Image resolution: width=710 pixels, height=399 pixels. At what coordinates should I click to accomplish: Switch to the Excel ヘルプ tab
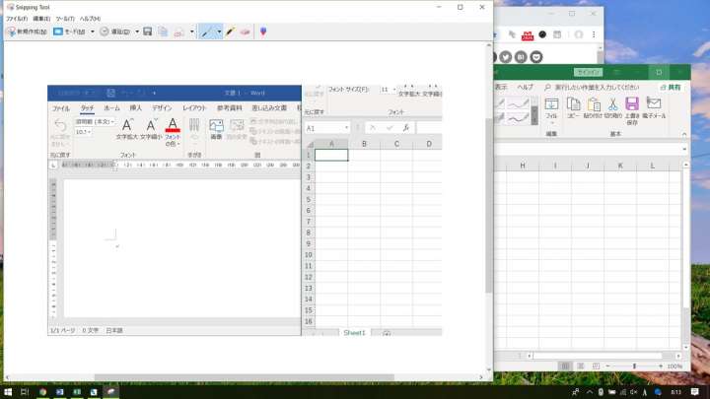[526, 87]
